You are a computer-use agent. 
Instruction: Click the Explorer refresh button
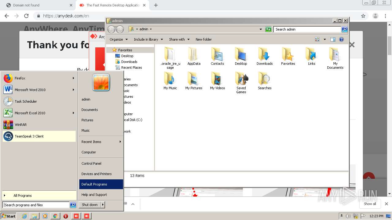(268, 29)
